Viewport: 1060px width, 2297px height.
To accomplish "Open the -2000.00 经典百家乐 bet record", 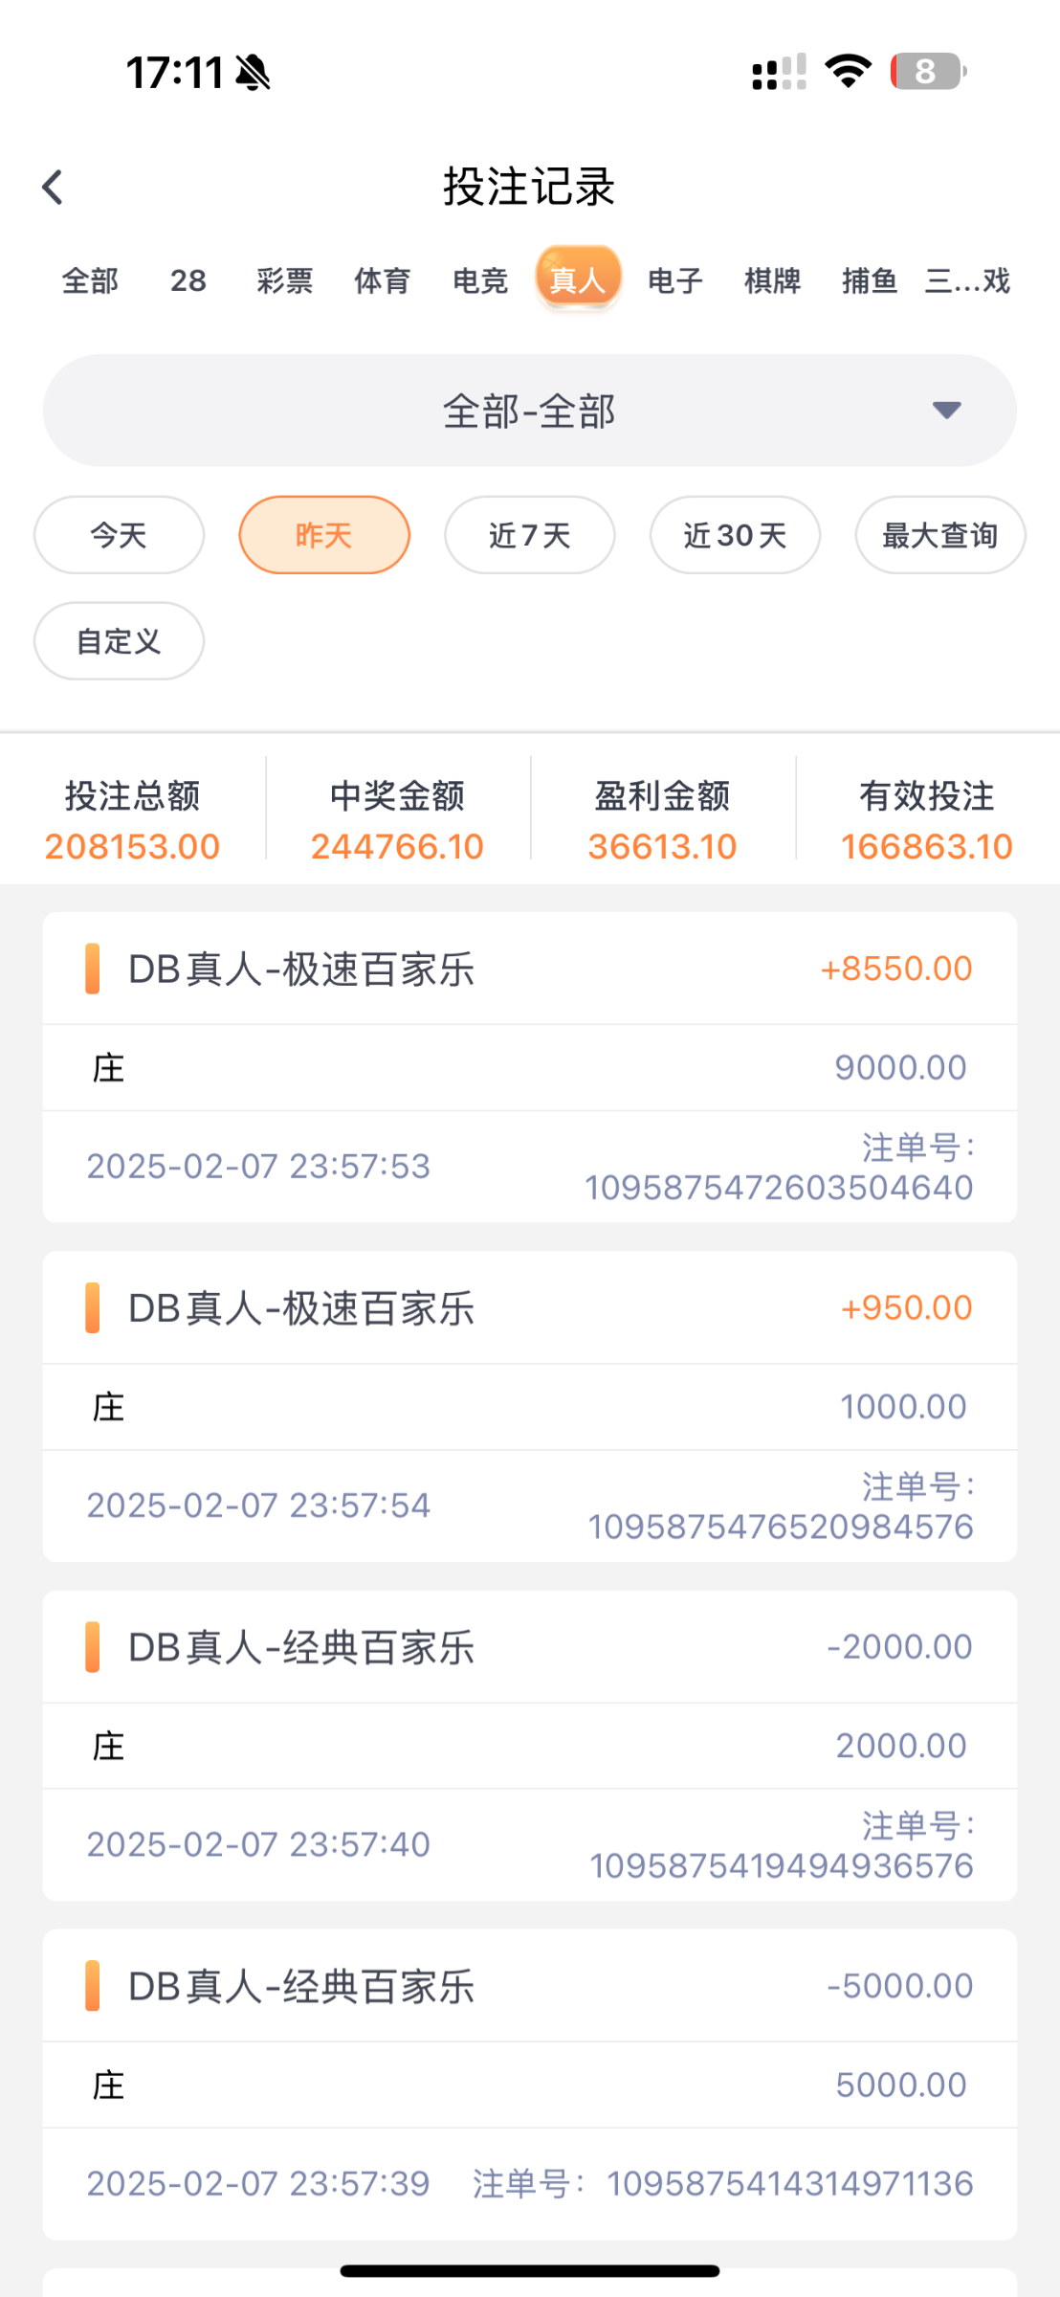I will pos(529,1745).
